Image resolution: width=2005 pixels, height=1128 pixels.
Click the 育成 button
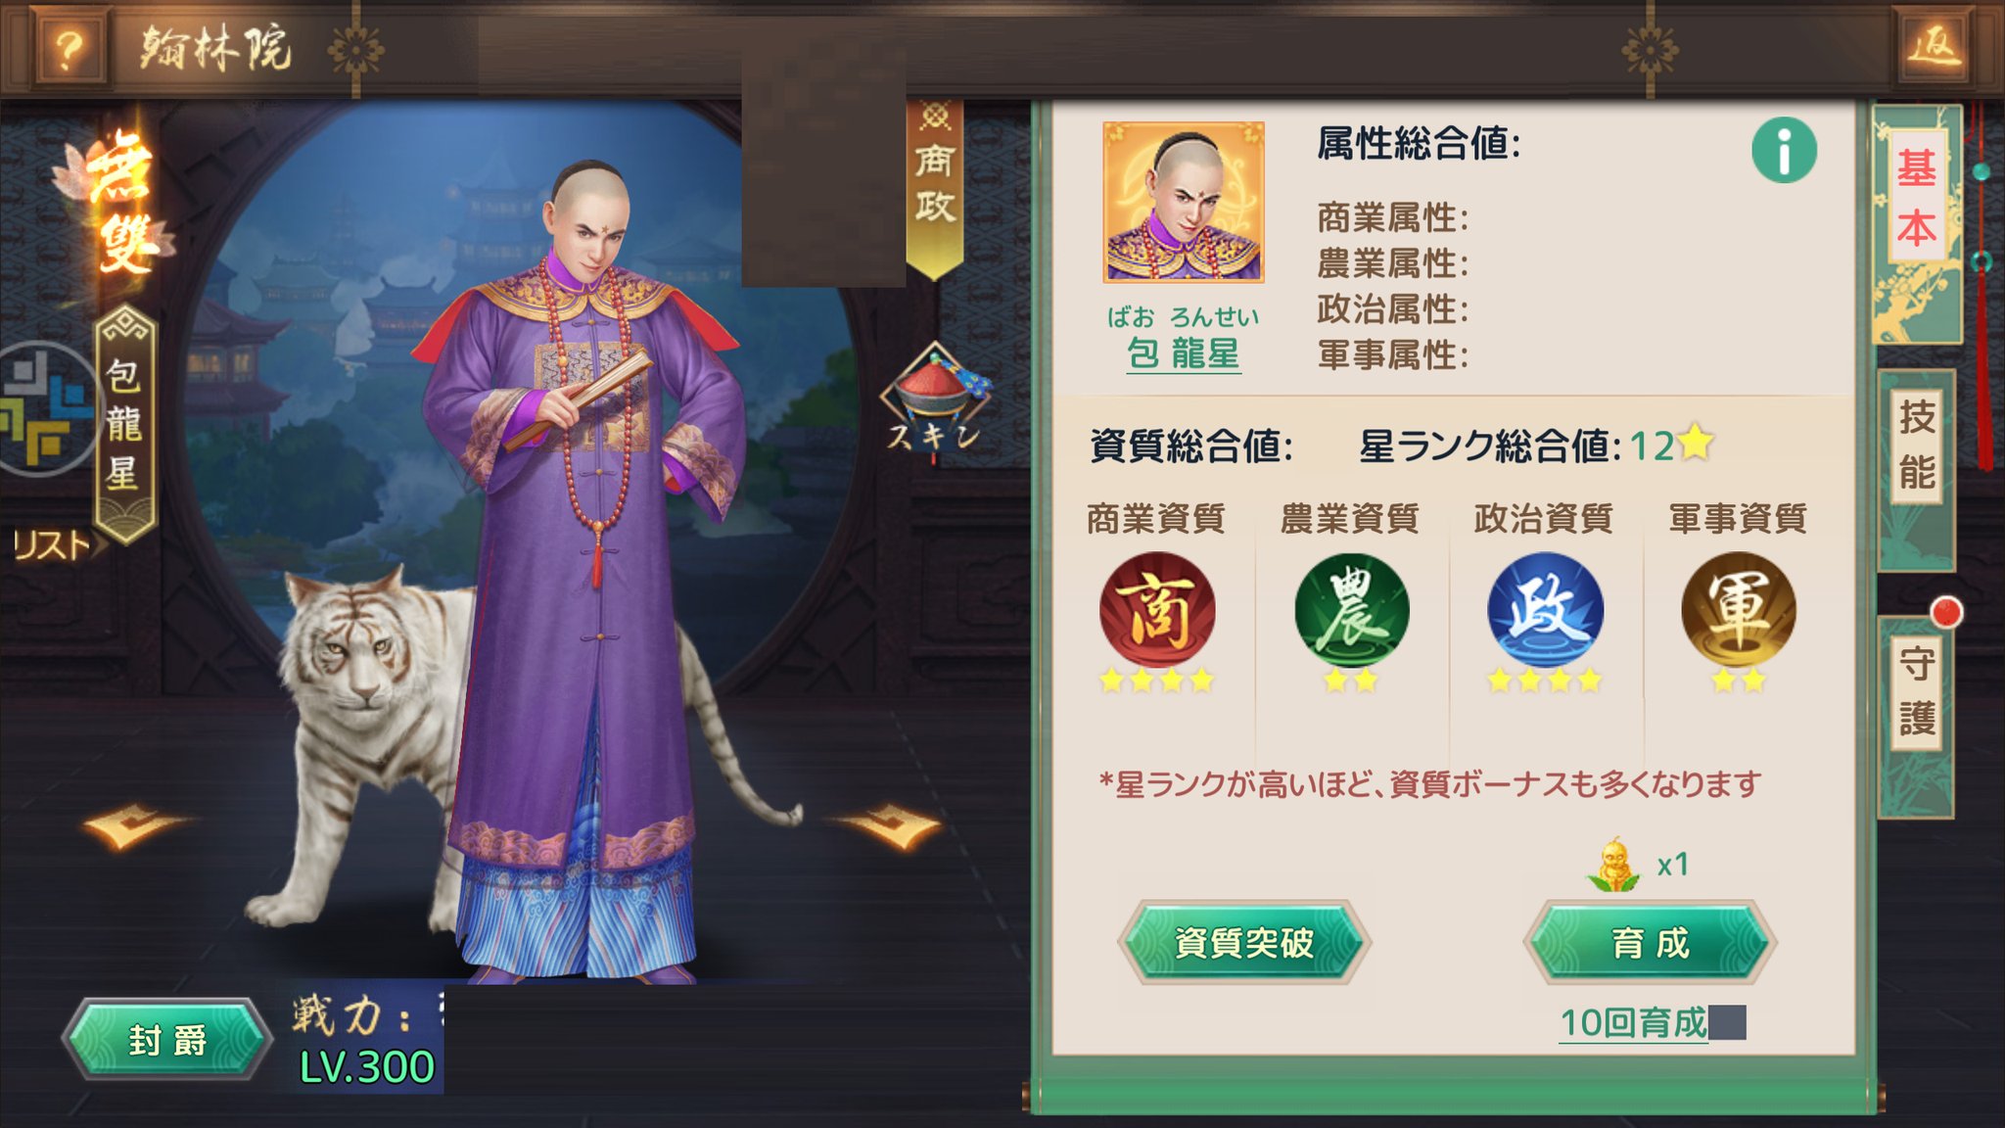click(x=1651, y=943)
